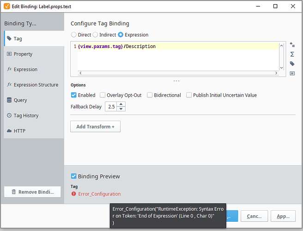303x231 pixels.
Task: Click the Remove Binding button
Action: coord(32,192)
